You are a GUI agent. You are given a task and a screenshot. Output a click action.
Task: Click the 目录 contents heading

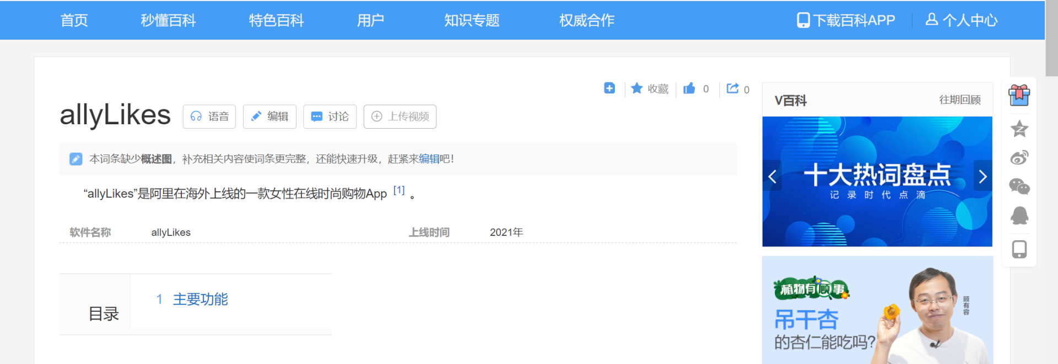click(x=104, y=314)
